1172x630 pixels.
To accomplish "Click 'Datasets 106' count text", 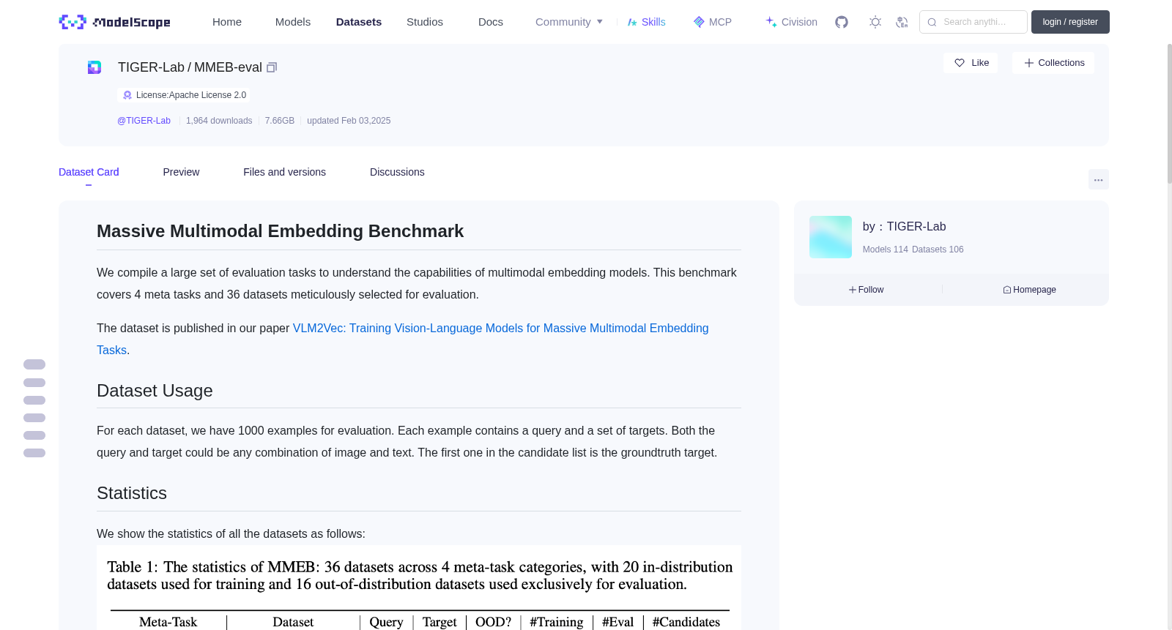I will click(x=938, y=250).
